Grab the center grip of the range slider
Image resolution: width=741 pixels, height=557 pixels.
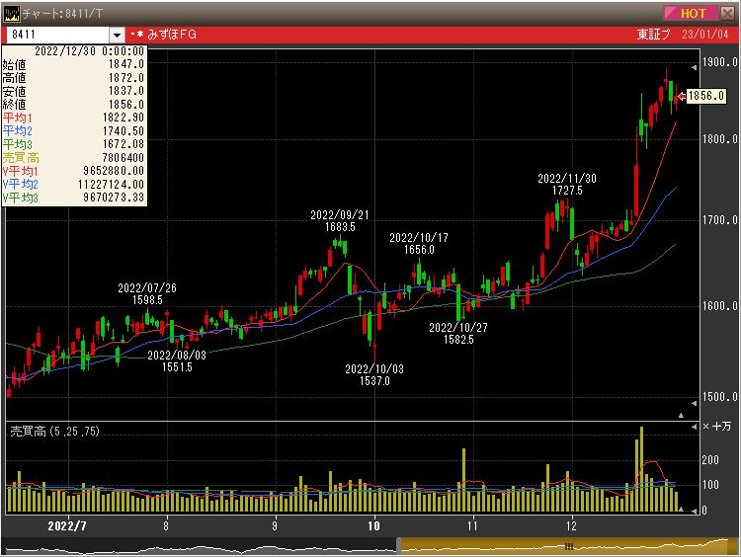(569, 546)
